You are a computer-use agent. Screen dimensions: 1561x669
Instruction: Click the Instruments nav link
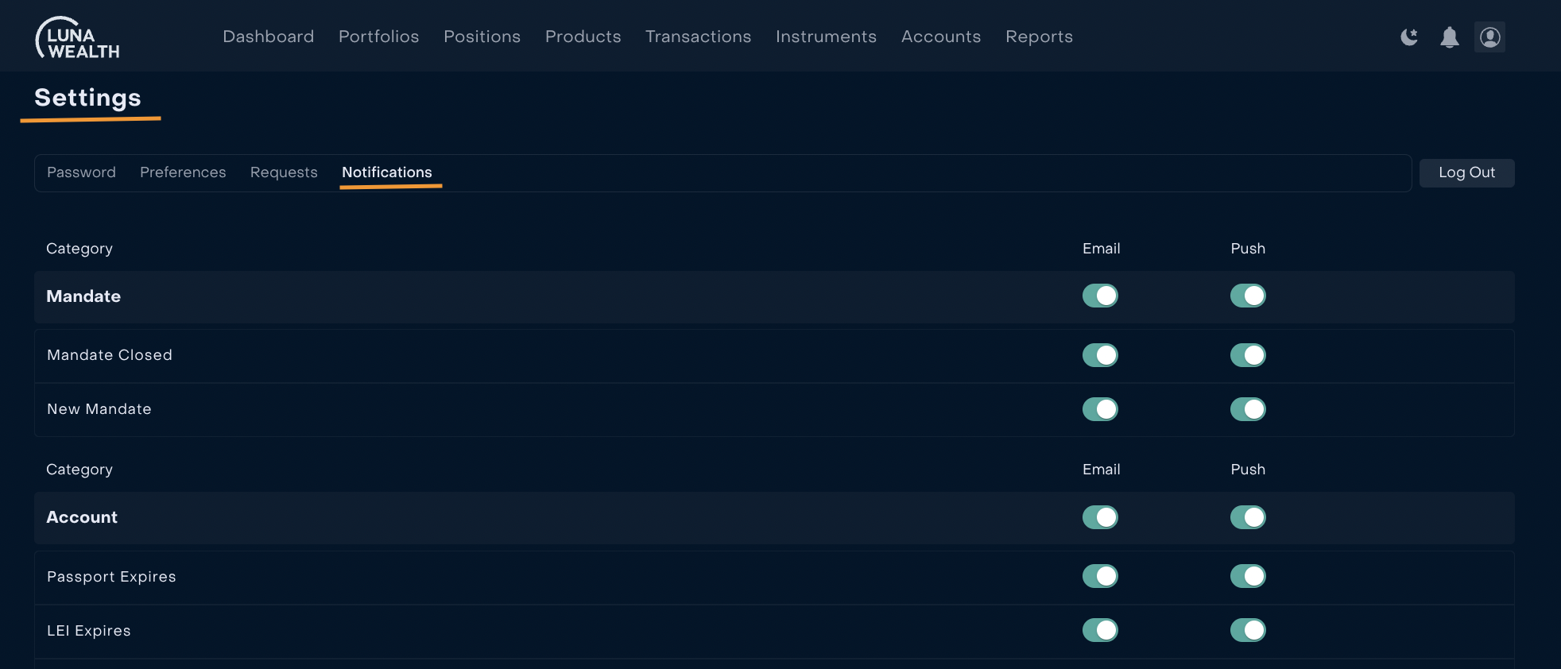tap(826, 37)
